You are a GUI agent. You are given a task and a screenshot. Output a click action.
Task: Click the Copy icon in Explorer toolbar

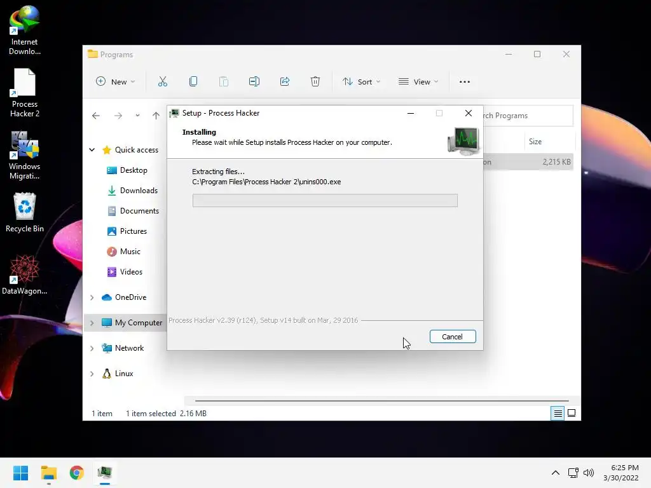coord(193,81)
